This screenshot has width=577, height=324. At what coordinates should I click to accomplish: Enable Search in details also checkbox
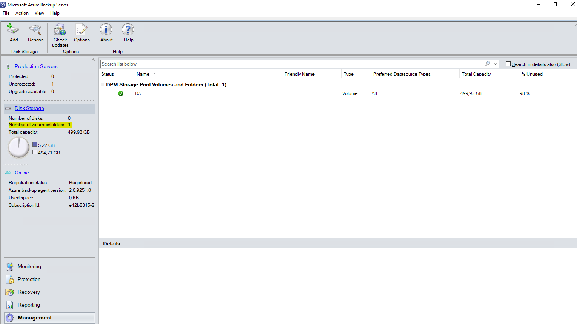point(508,64)
